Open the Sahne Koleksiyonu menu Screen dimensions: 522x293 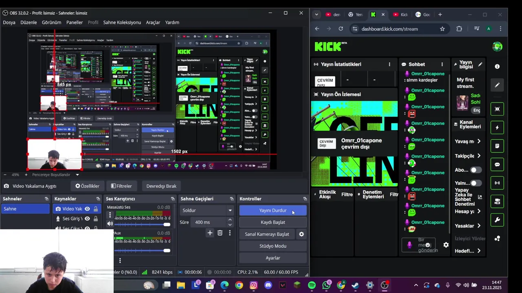point(122,22)
